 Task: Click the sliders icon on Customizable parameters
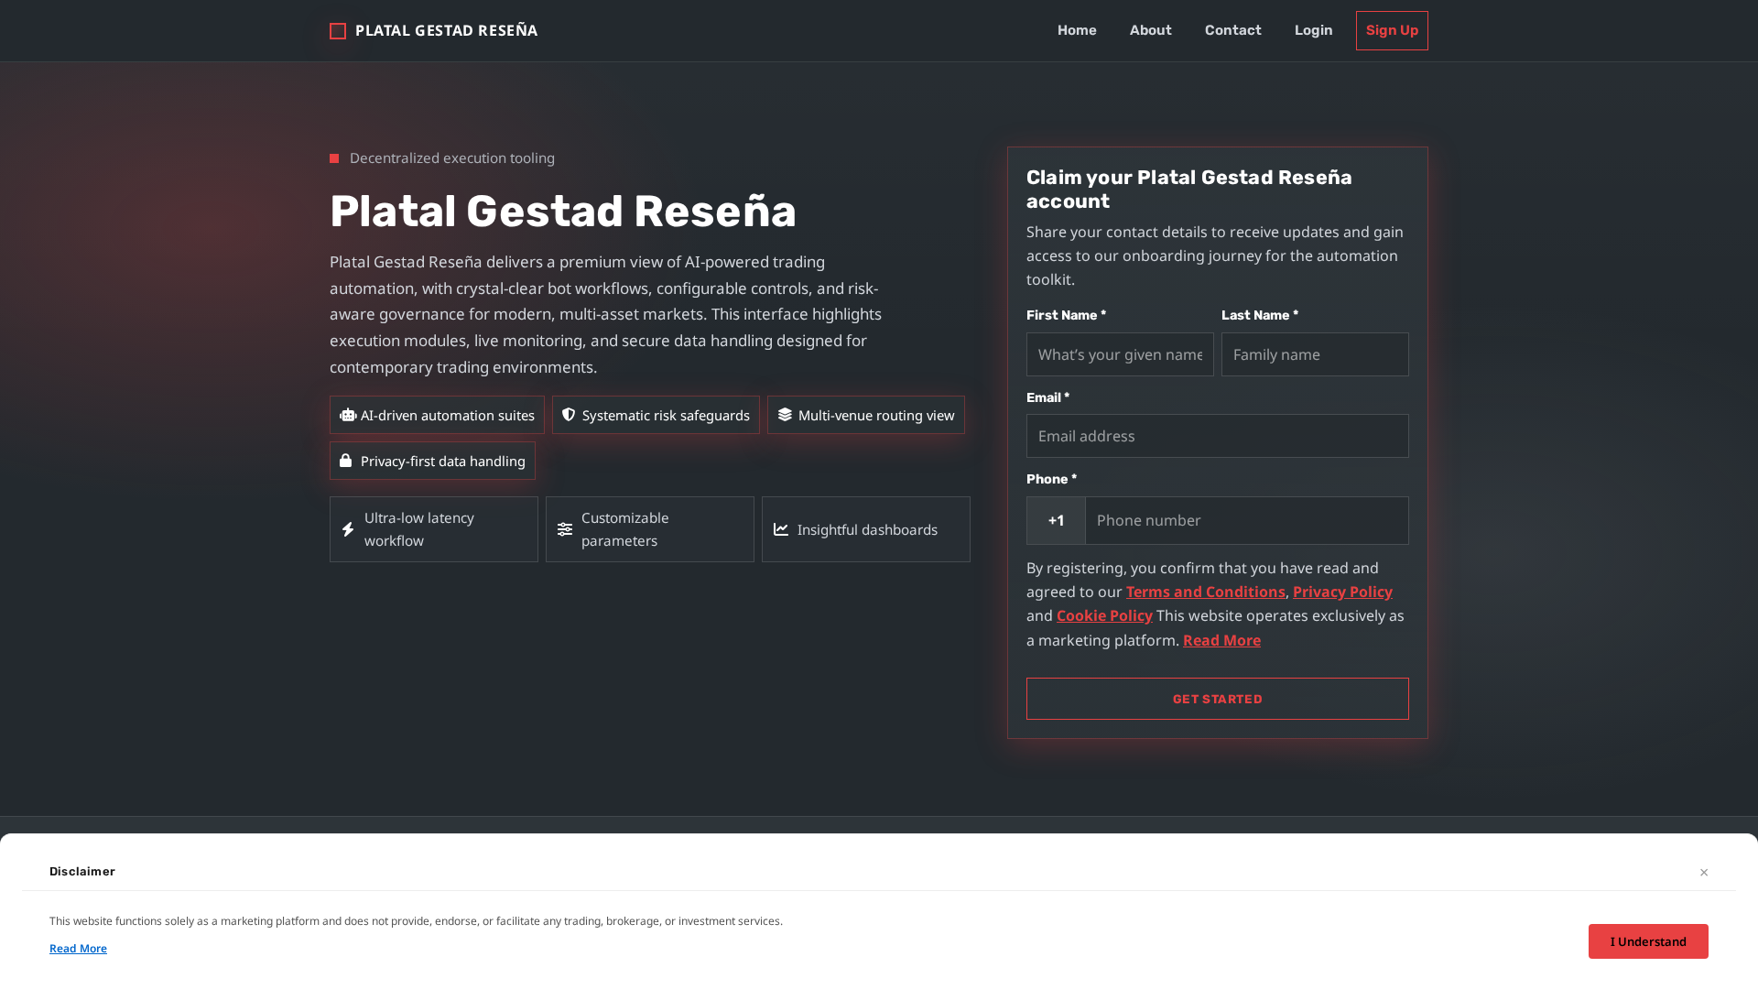[564, 529]
